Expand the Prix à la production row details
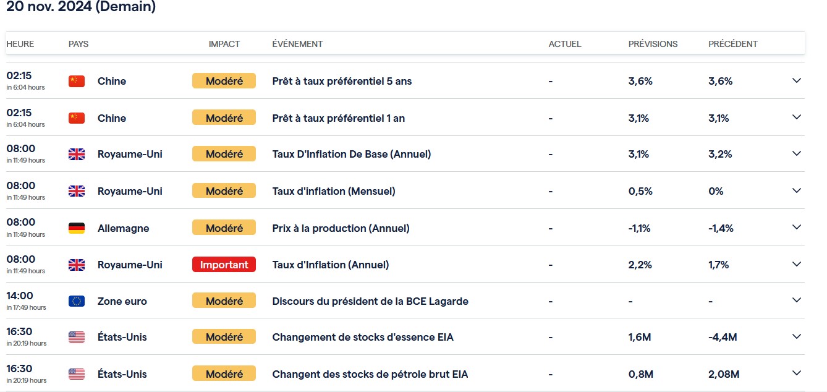Image resolution: width=827 pixels, height=392 pixels. pyautogui.click(x=796, y=228)
